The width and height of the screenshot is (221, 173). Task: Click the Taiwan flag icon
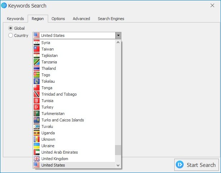[x=37, y=49]
